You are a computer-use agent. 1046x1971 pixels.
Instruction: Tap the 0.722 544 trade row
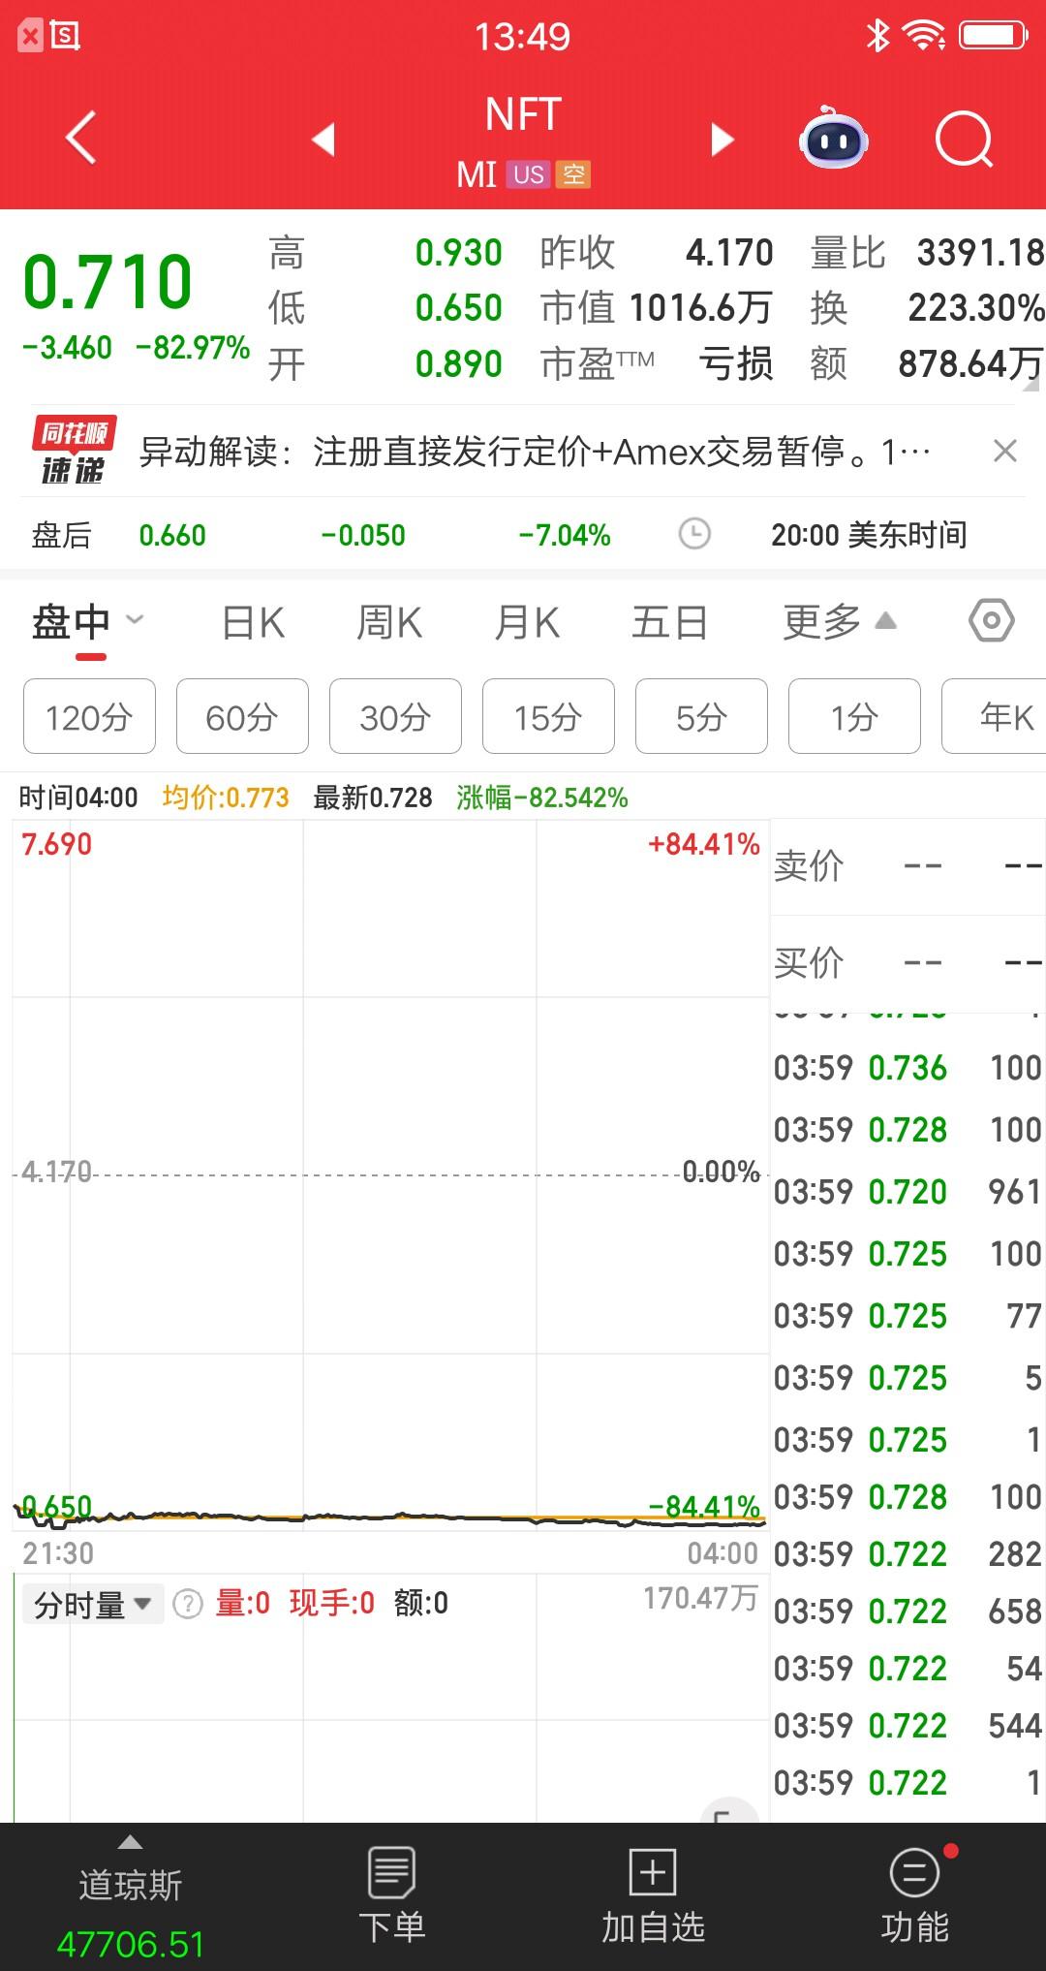908,1726
